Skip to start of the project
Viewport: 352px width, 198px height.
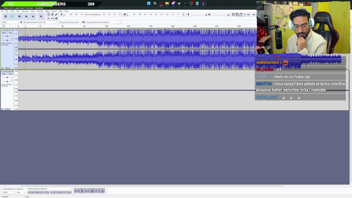tap(26, 16)
